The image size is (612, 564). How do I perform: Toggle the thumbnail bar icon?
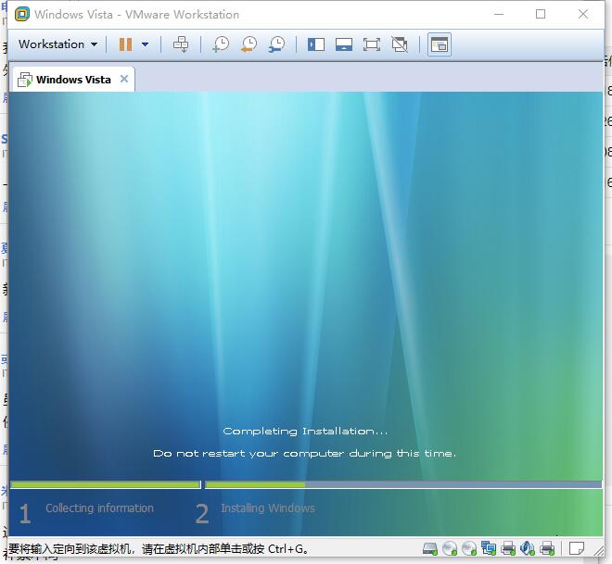point(344,44)
